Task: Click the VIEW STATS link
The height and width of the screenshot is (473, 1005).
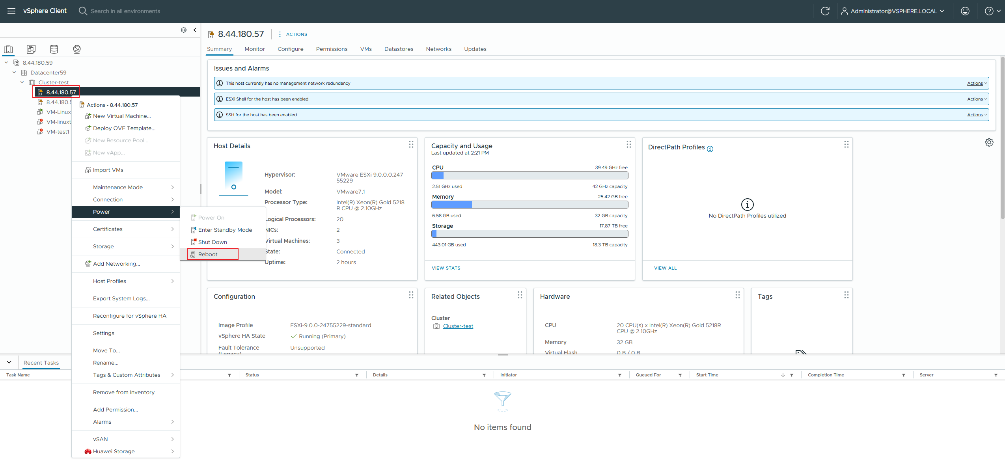Action: (446, 268)
